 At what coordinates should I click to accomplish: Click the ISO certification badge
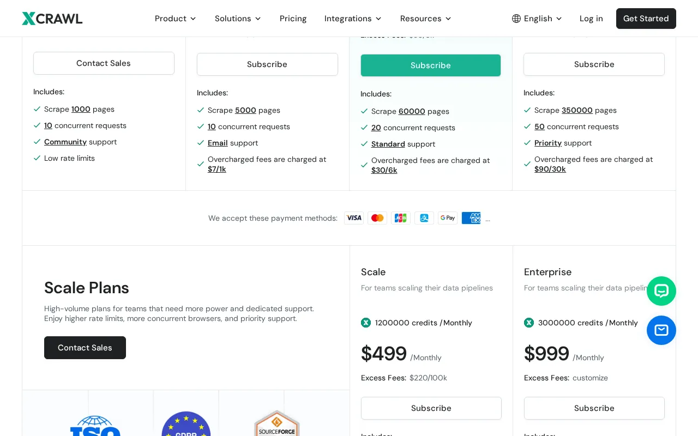[95, 426]
